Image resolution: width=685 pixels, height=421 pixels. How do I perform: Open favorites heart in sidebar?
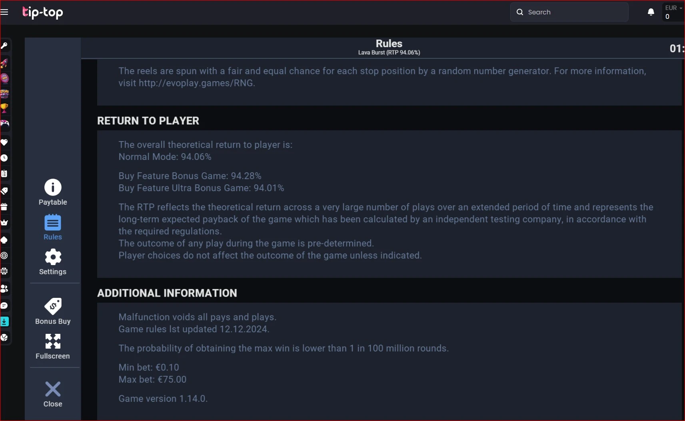(x=4, y=142)
